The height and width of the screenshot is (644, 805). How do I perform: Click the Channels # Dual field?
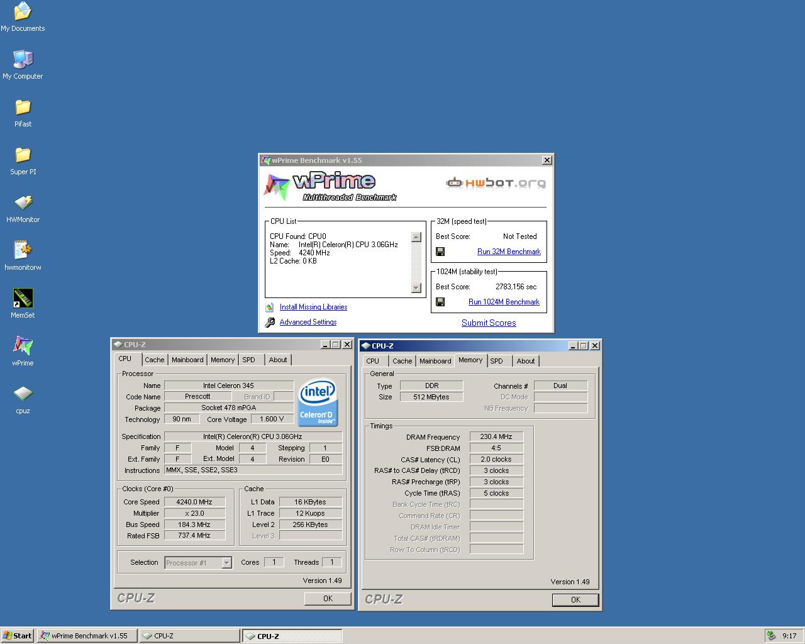(560, 386)
